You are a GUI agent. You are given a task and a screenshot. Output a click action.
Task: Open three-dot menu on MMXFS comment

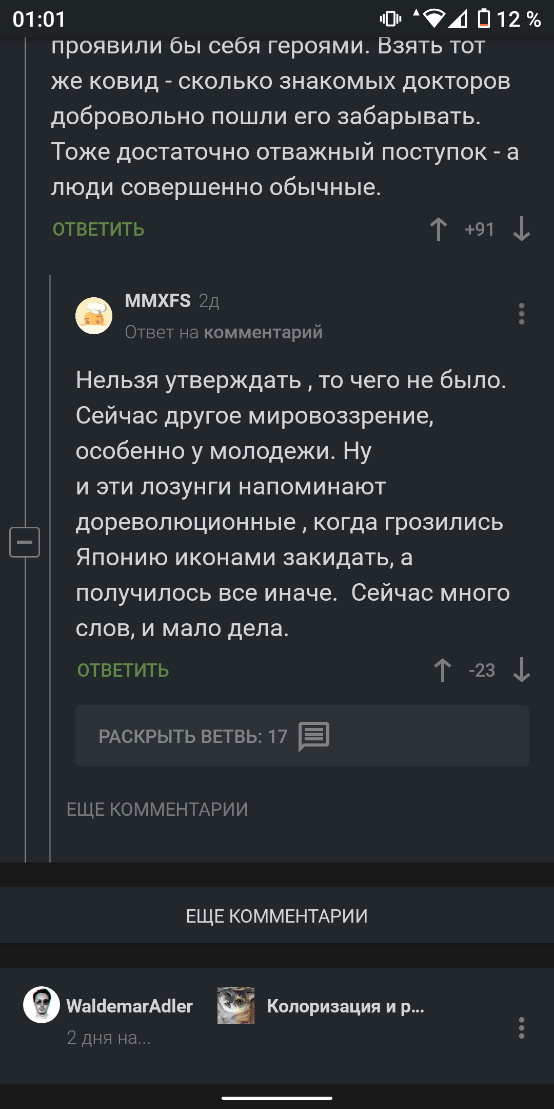[x=521, y=314]
